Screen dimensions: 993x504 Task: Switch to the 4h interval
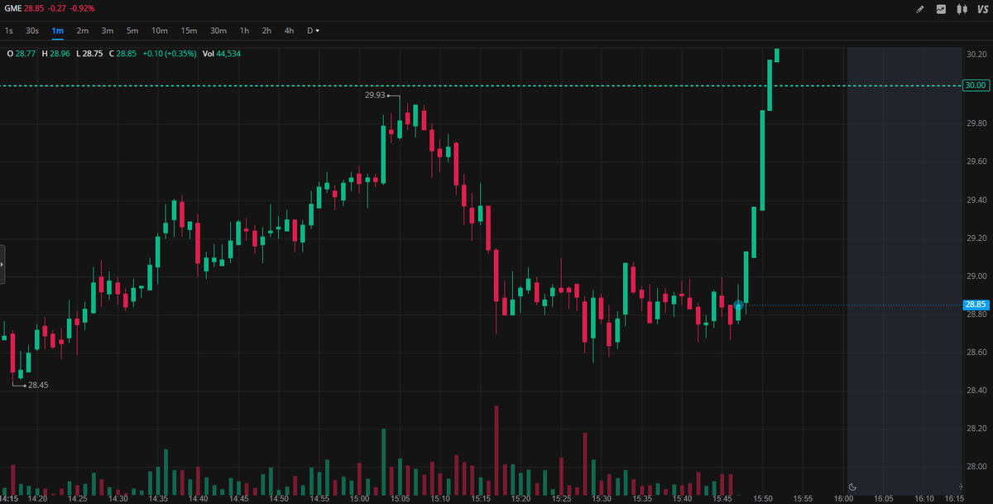click(288, 30)
